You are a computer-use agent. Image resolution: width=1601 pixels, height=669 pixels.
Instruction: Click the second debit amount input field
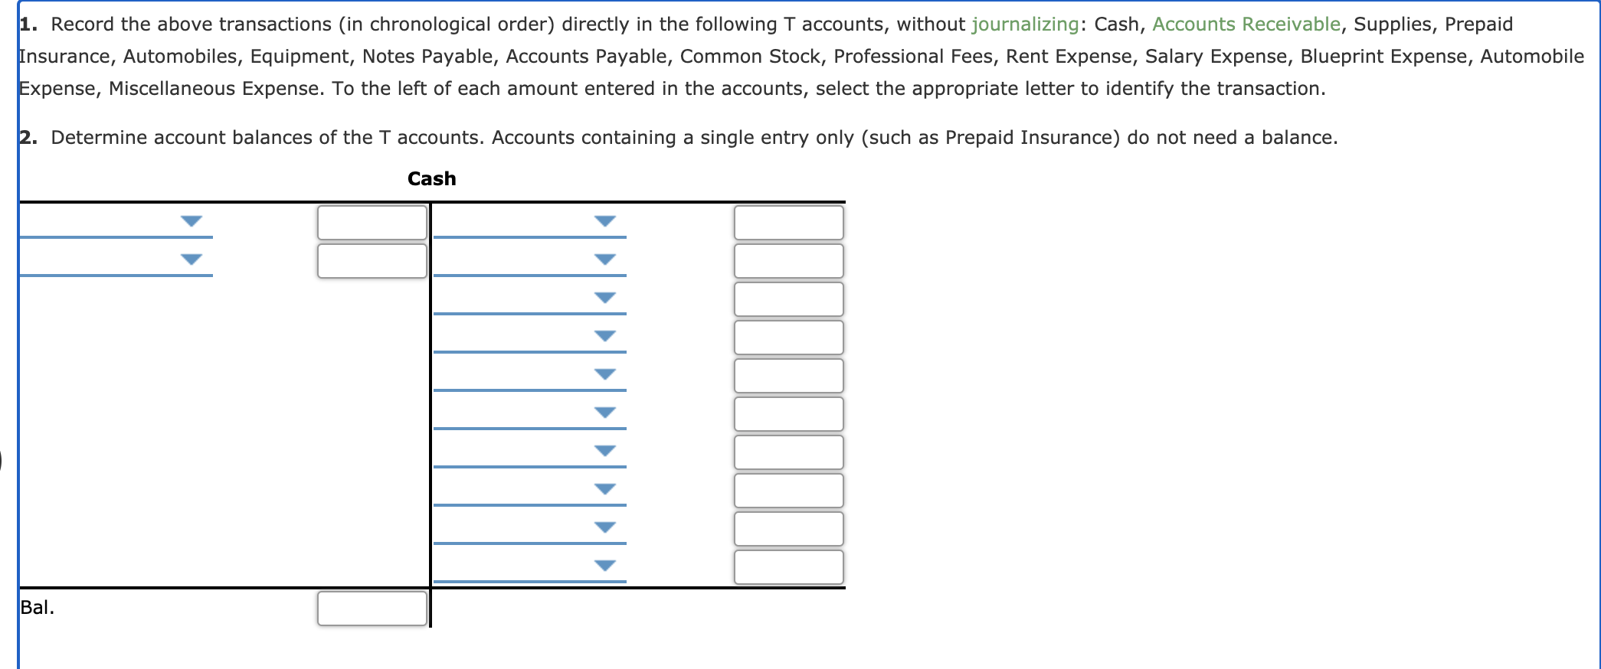point(372,261)
